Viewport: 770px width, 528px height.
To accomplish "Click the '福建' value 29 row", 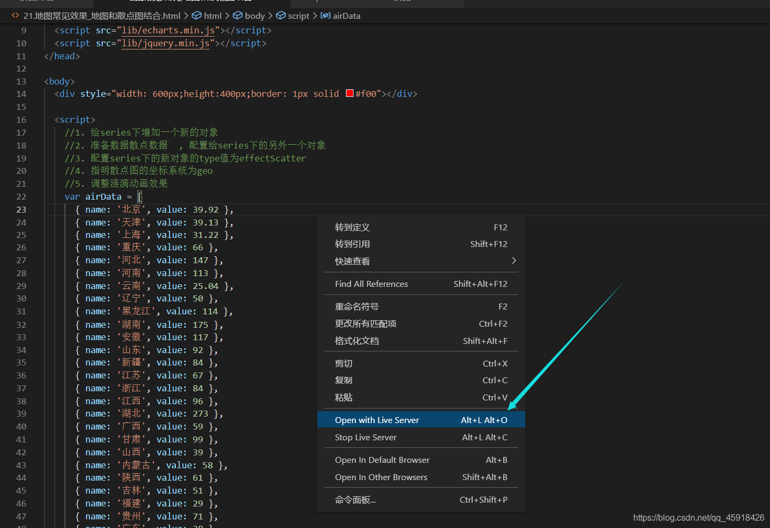I will click(x=146, y=503).
